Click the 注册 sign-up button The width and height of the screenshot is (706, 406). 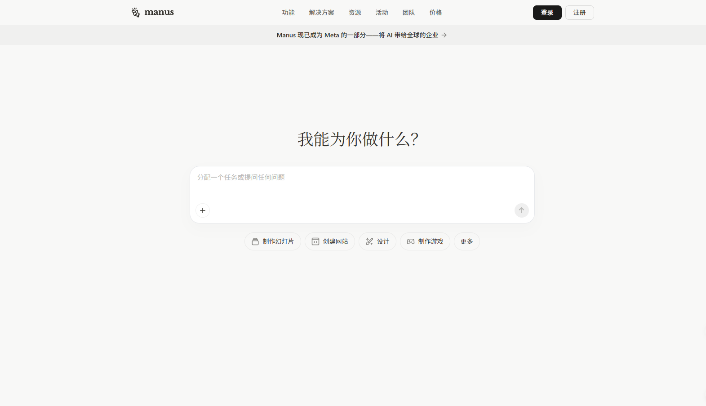(x=579, y=13)
